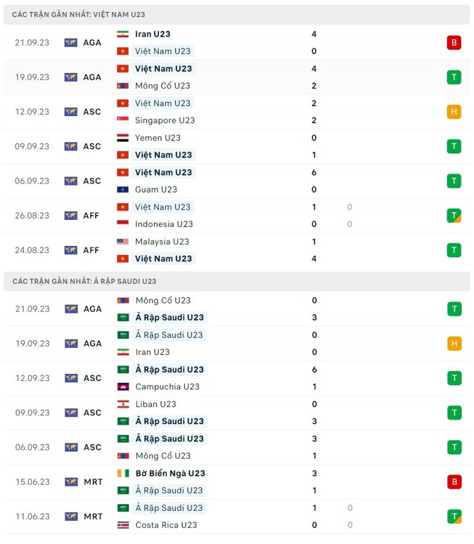Click the Malaysia flag icon
474x544 pixels.
point(123,242)
